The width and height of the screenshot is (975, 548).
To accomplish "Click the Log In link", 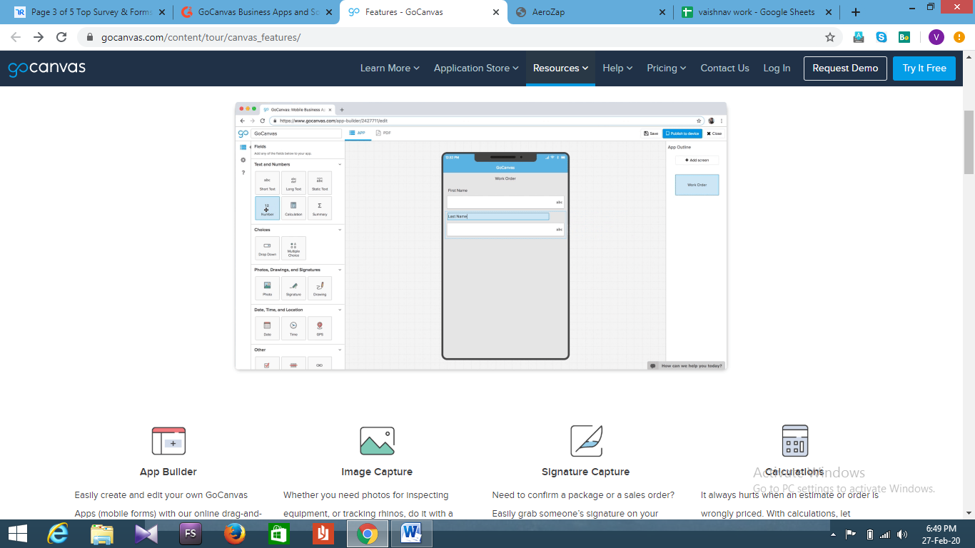I will (777, 68).
